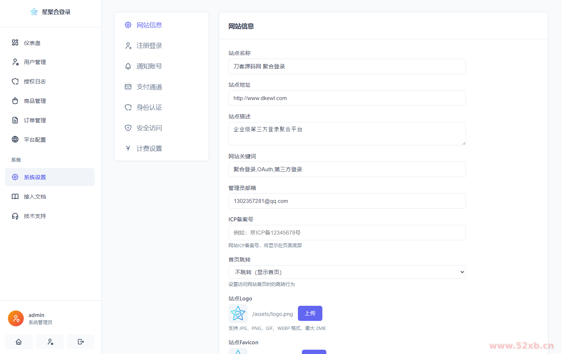Open 计费设置 settings section

149,149
